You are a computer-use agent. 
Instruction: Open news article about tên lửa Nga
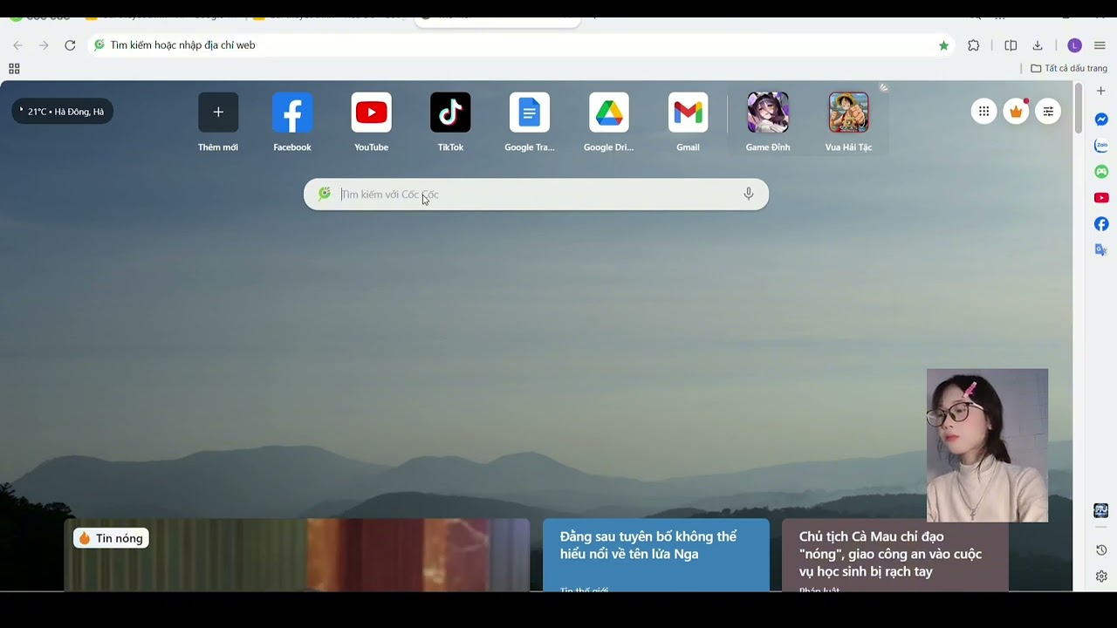pyautogui.click(x=656, y=556)
